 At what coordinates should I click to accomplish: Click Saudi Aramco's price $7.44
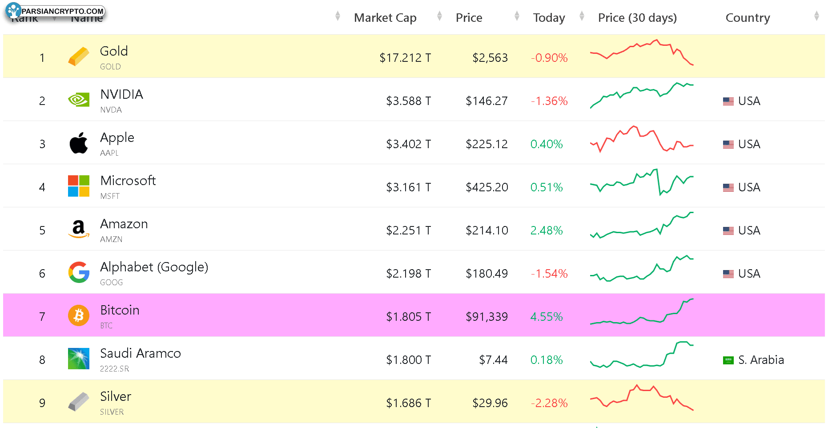(x=493, y=360)
